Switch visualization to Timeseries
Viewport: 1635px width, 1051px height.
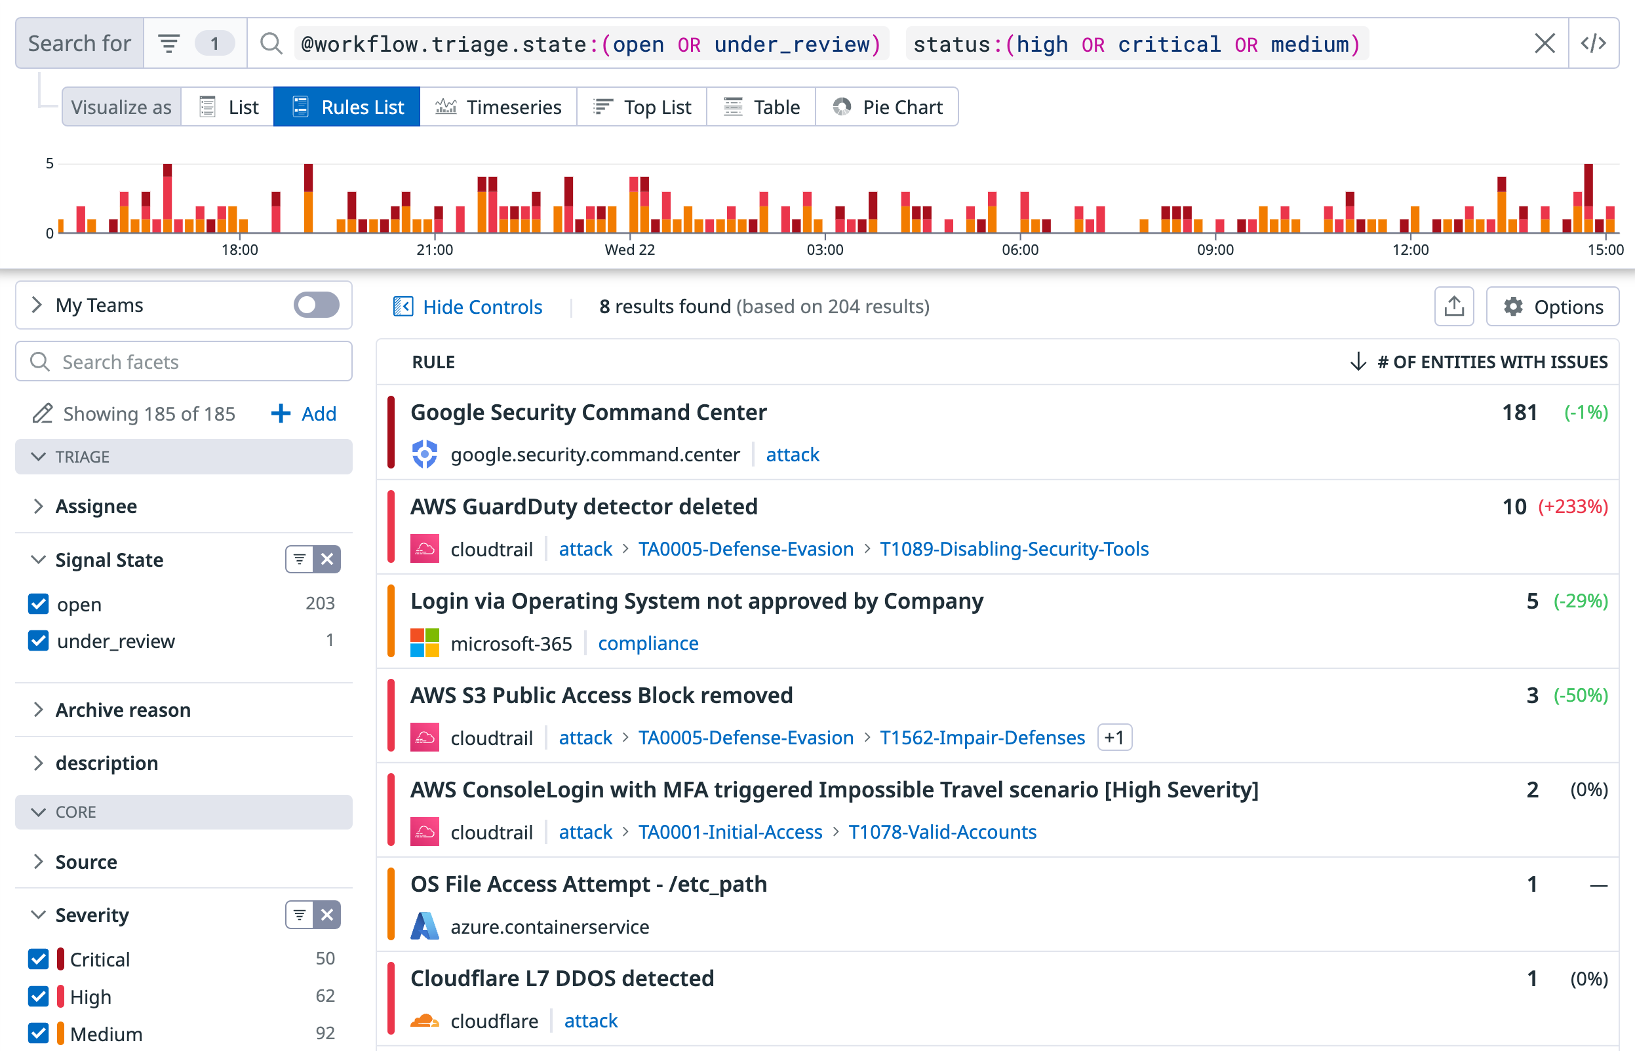click(498, 106)
